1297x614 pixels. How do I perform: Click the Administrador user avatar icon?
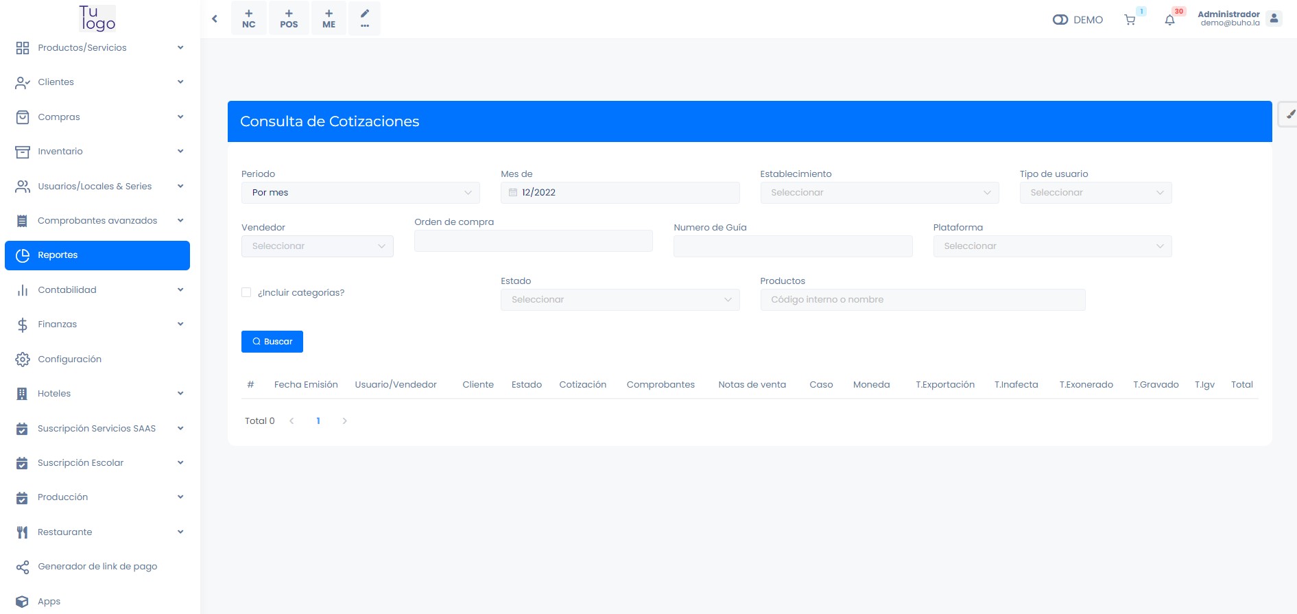(x=1274, y=19)
